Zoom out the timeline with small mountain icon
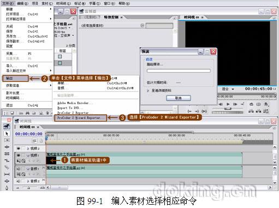Viewport: 279px width, 208px height. pos(17,187)
